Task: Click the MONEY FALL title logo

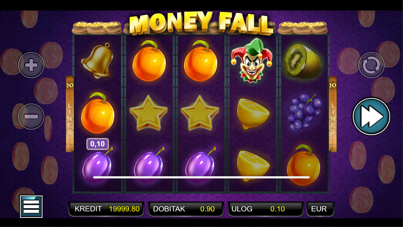Action: coord(202,24)
